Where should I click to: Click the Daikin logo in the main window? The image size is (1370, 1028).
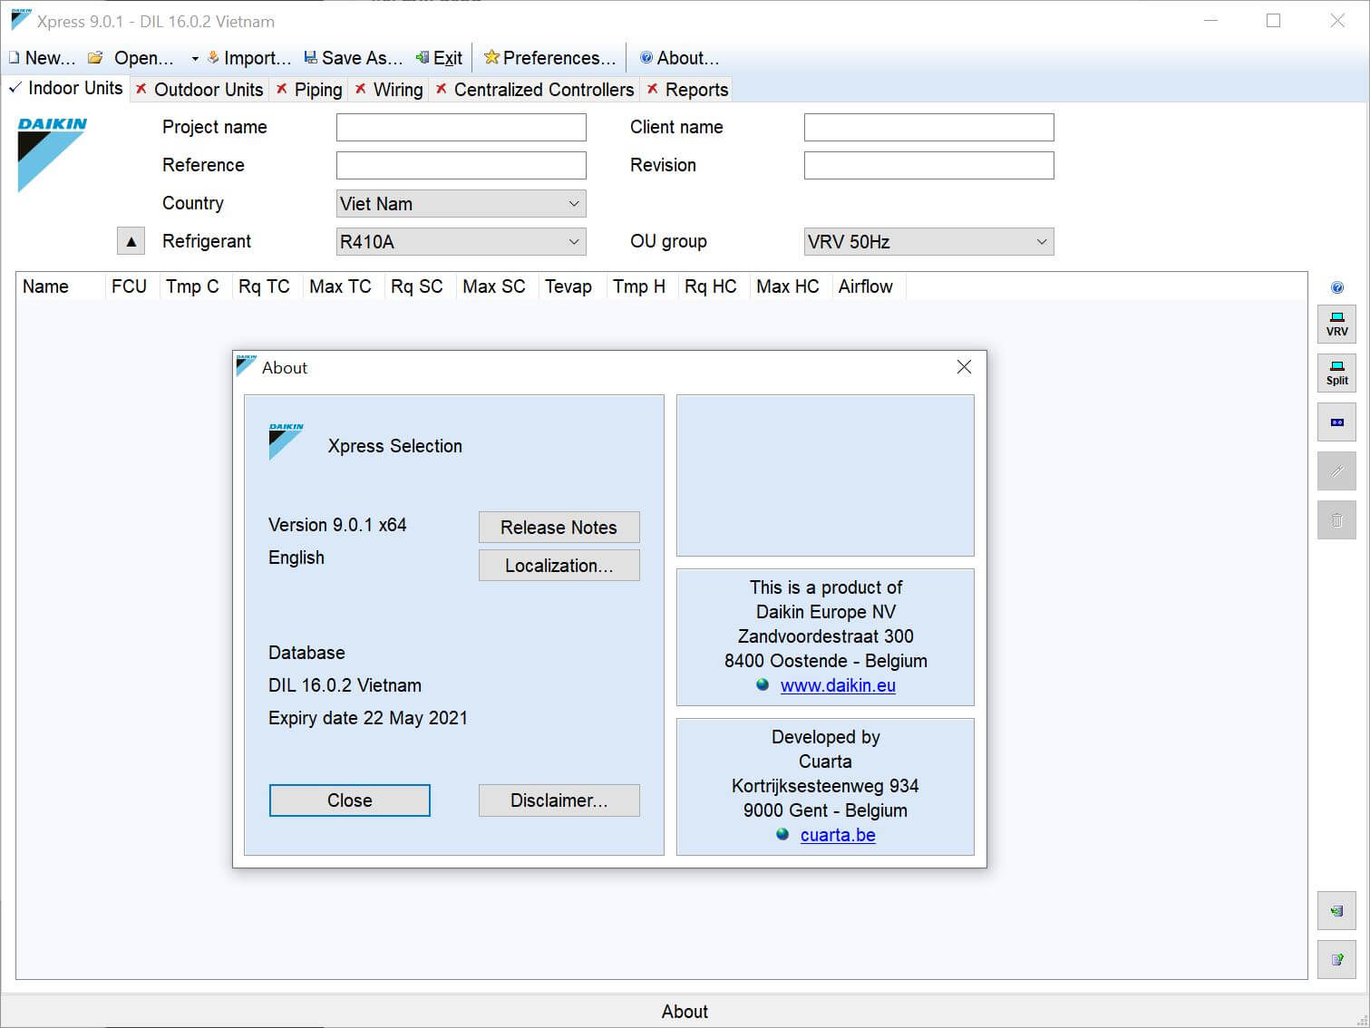53,154
